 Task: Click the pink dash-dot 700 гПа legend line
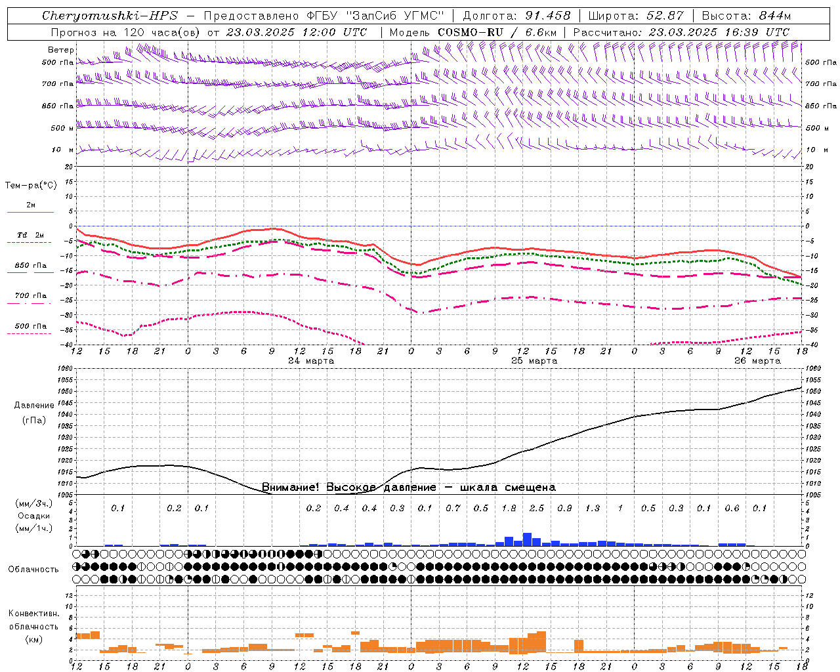(x=29, y=303)
